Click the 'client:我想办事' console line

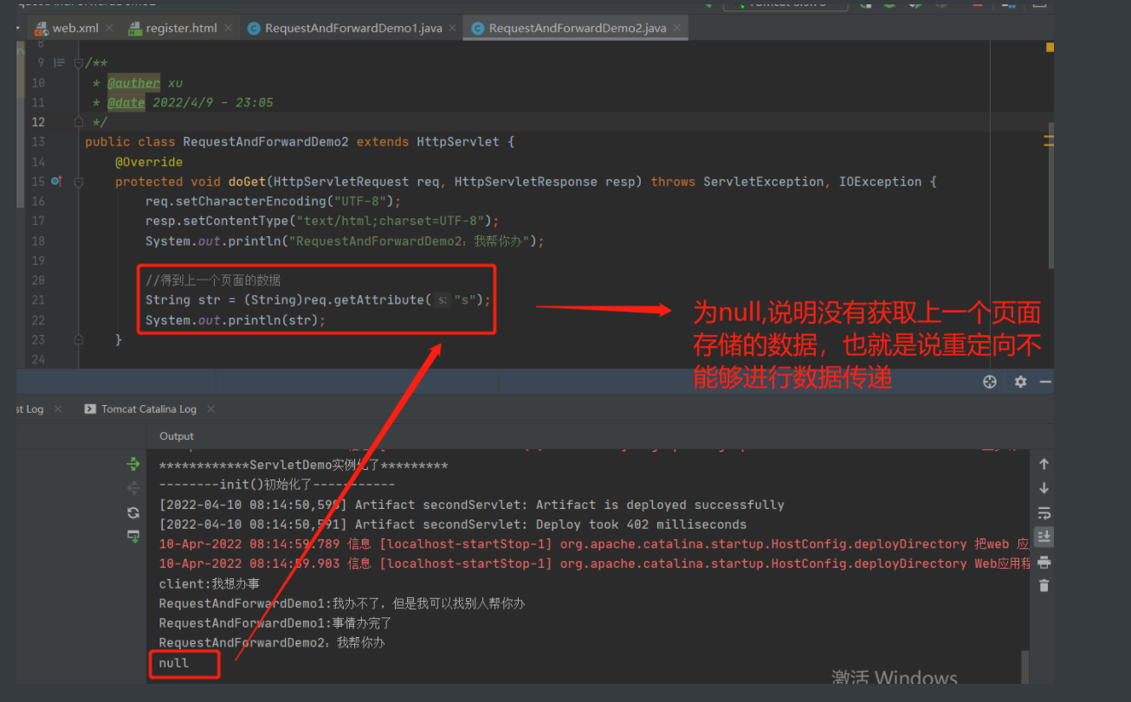click(x=210, y=583)
